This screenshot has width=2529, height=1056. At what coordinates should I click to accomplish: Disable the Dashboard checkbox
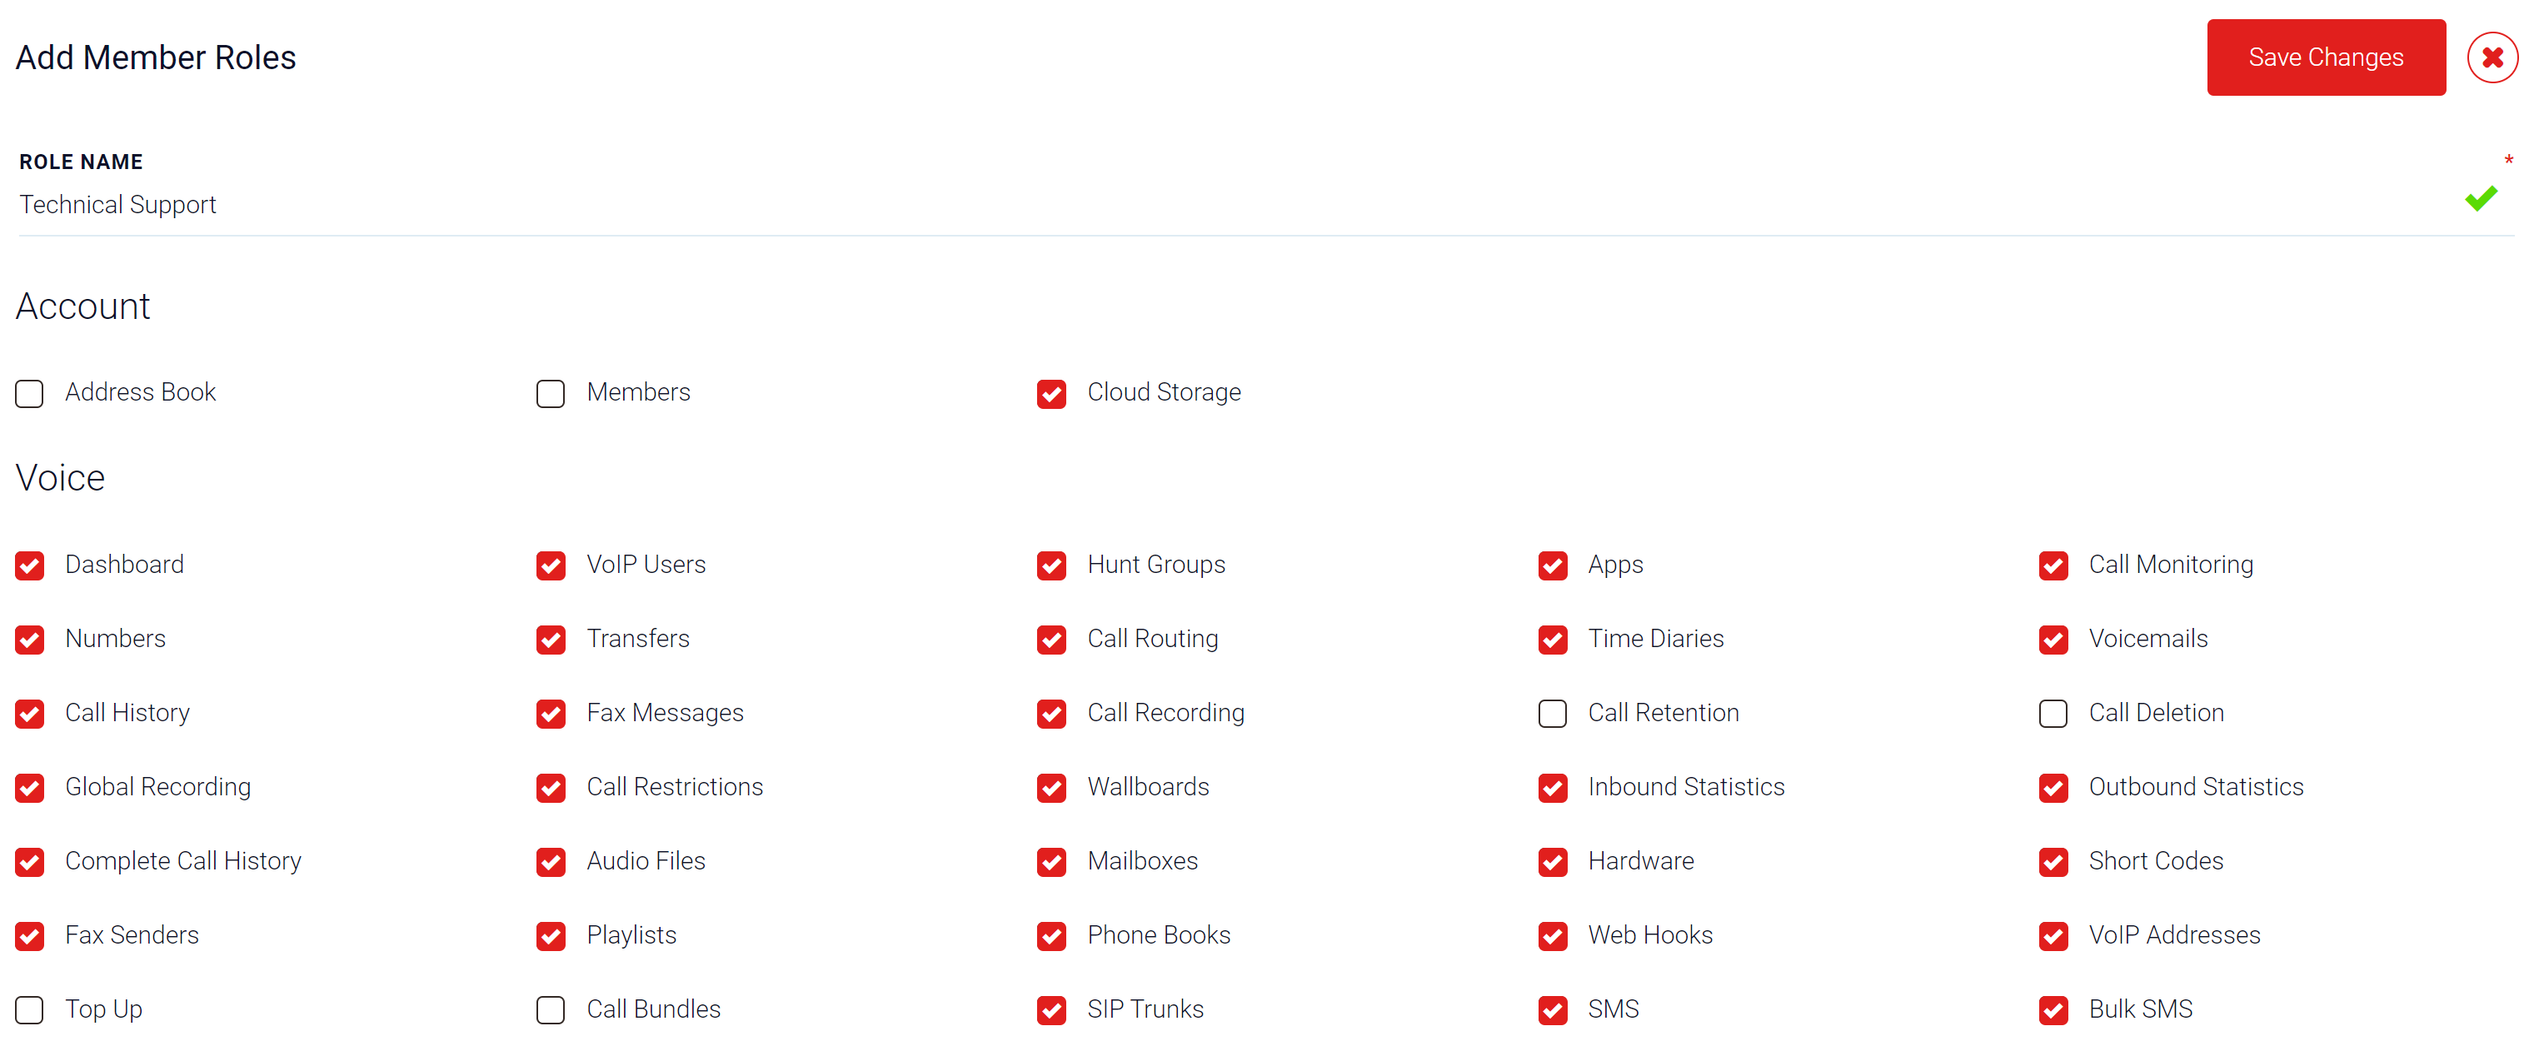click(29, 566)
